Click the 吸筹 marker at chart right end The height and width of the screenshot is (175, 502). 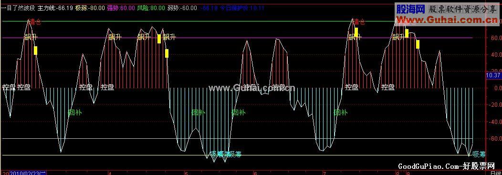point(479,154)
